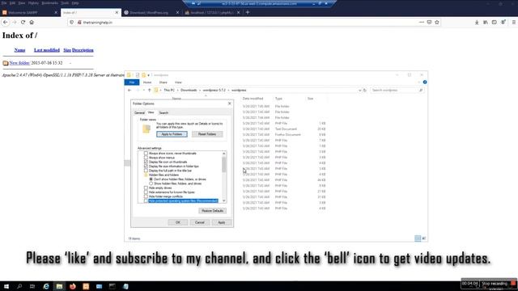Open Windows Start menu
The image size is (518, 291).
[6, 286]
